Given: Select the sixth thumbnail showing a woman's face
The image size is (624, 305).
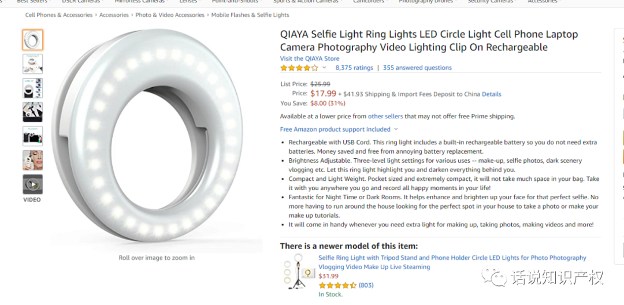Looking at the screenshot, I should pos(32,160).
